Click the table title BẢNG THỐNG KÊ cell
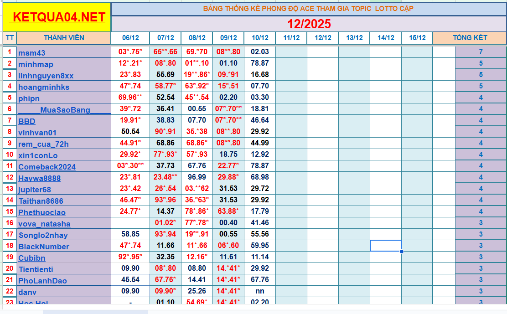The height and width of the screenshot is (314, 507). coord(309,9)
